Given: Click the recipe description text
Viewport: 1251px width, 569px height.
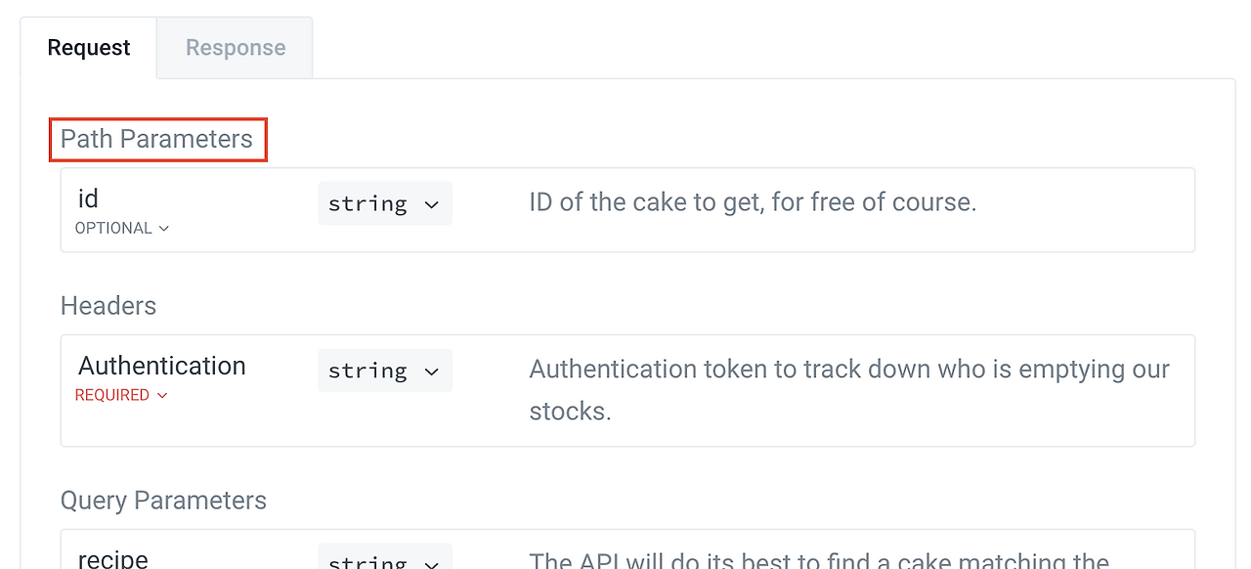Looking at the screenshot, I should point(819,559).
